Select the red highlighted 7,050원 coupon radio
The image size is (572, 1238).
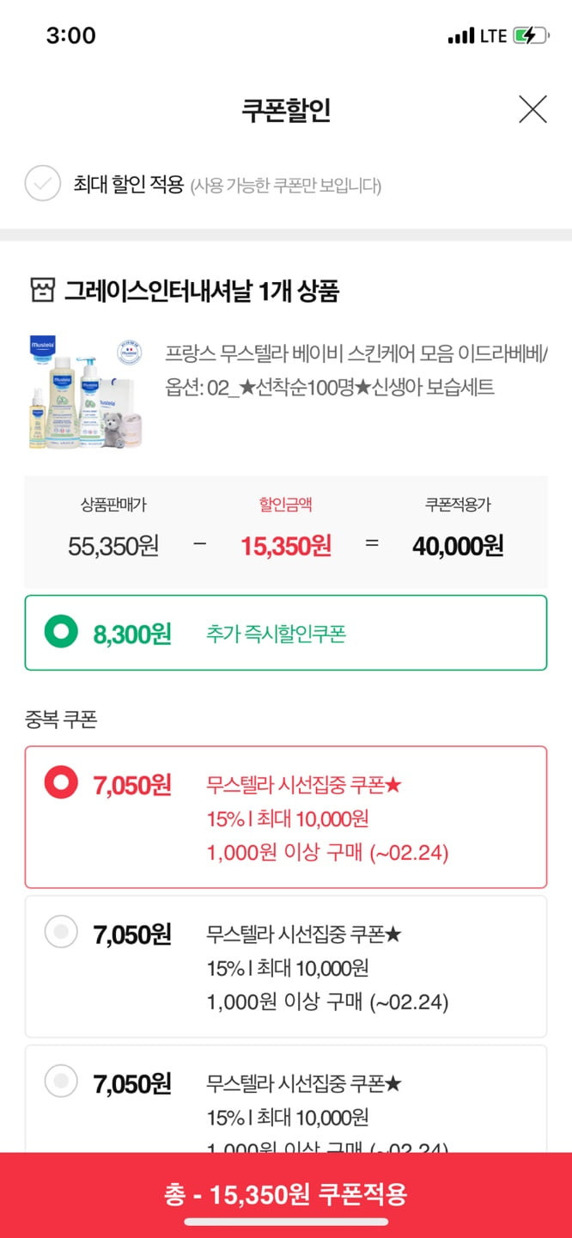(62, 783)
